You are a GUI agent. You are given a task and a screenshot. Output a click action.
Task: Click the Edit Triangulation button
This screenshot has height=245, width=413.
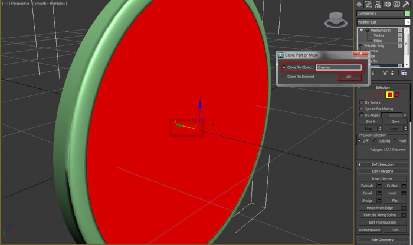(x=382, y=223)
